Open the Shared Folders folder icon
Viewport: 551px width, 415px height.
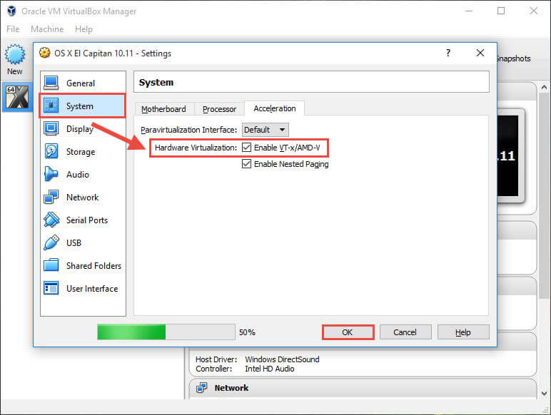[51, 265]
